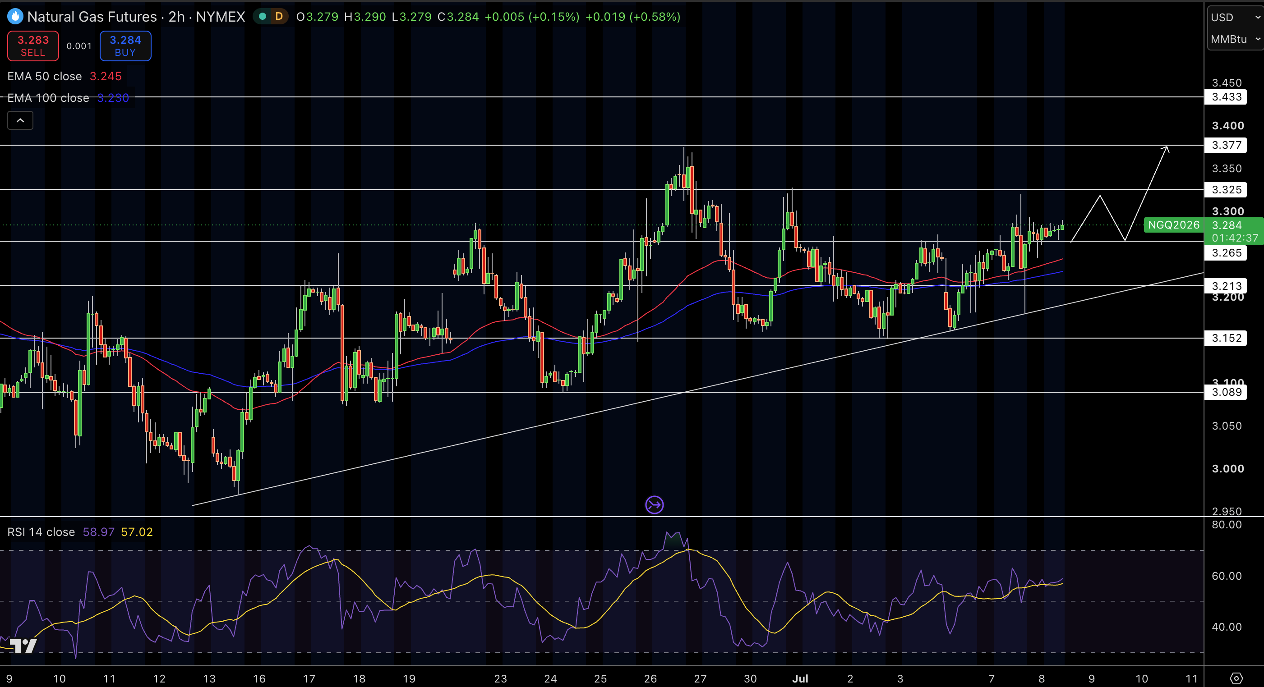Select the EMA 50 close indicator label

[x=44, y=77]
